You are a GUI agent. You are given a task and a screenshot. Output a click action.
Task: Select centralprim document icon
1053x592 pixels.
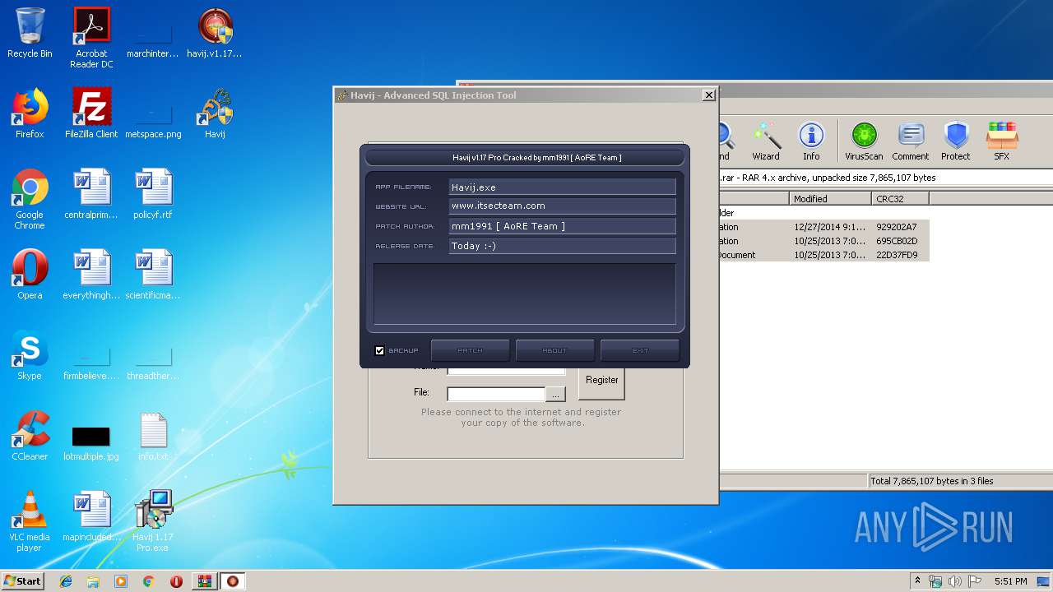[x=91, y=194]
